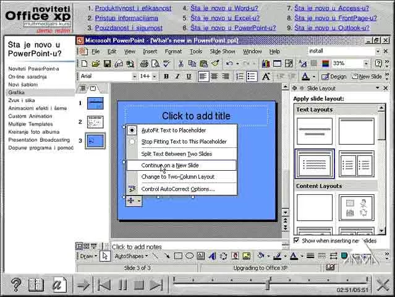The height and width of the screenshot is (297, 395).
Task: Click the Undo arrow icon
Action: pyautogui.click(x=229, y=64)
